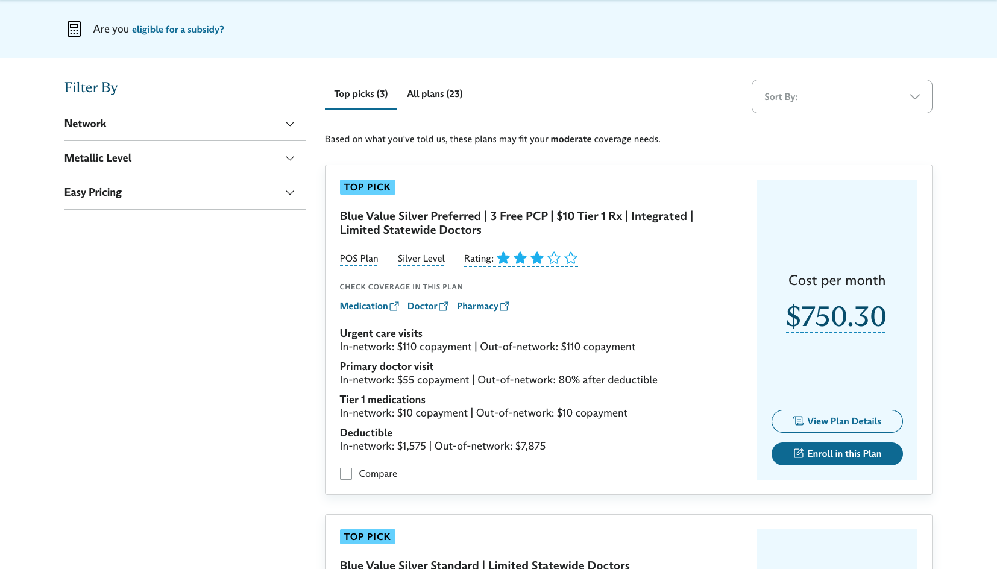Click the TOP PICK badge on Silver Preferred
Viewport: 997px width, 569px height.
368,187
